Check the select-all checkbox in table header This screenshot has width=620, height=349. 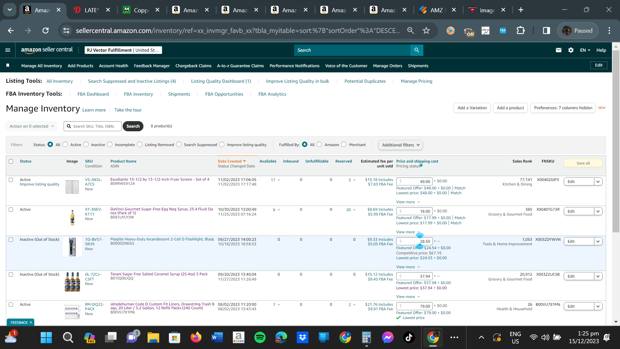point(11,161)
